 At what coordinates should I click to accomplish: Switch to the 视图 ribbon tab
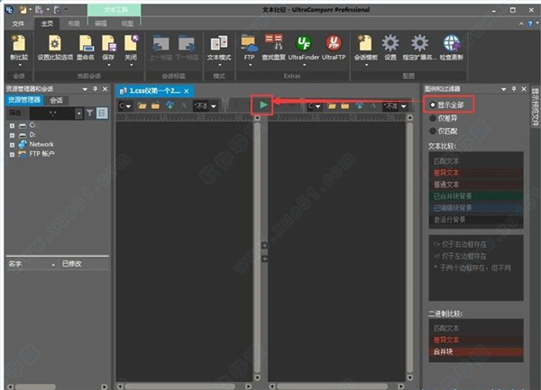click(127, 23)
